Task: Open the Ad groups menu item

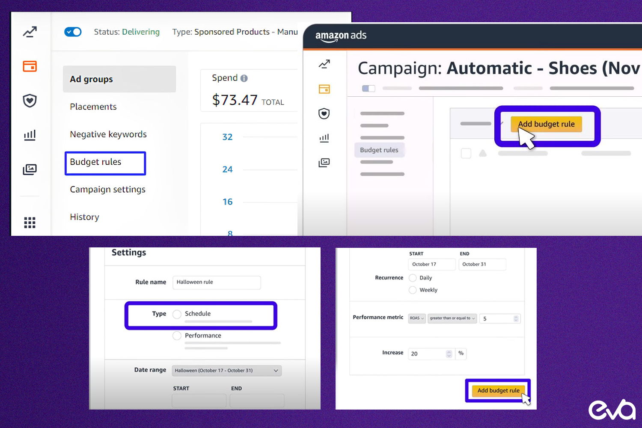Action: click(119, 79)
